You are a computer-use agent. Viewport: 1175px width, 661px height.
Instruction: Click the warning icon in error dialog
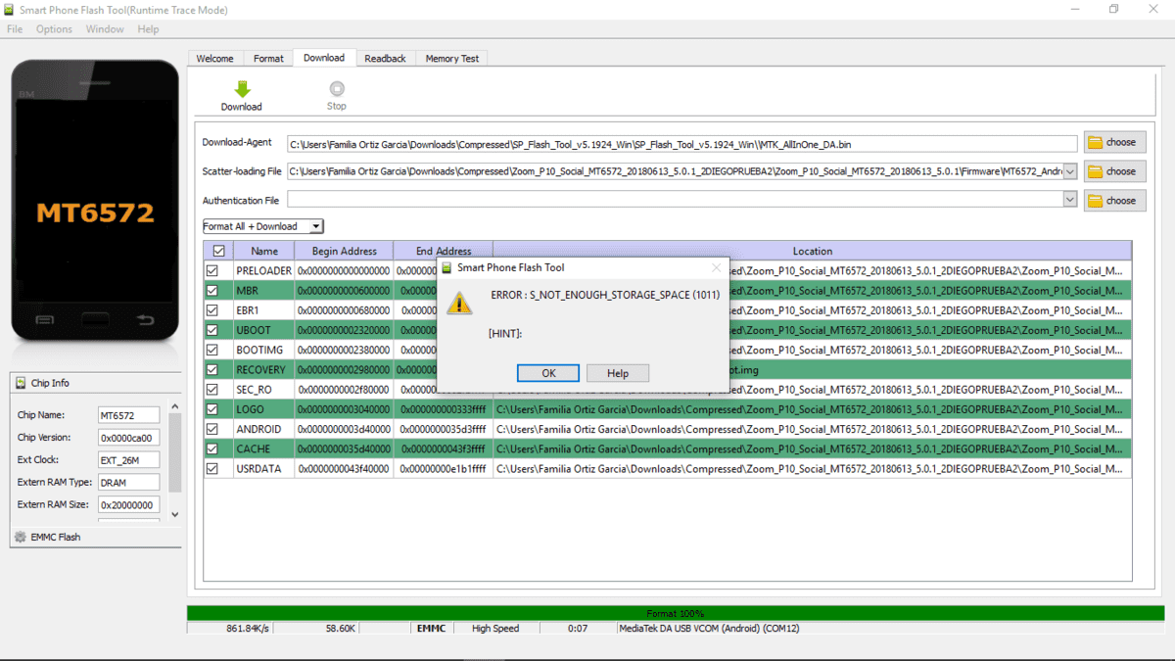tap(459, 303)
